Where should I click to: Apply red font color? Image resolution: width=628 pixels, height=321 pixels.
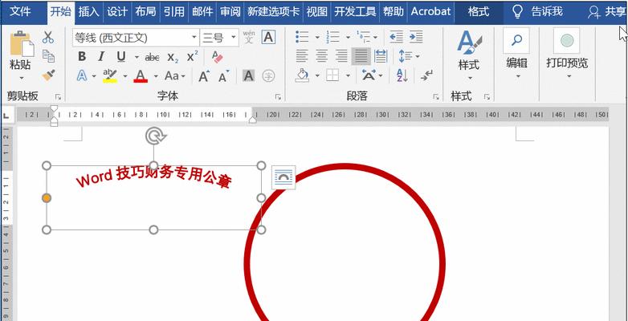(x=141, y=75)
